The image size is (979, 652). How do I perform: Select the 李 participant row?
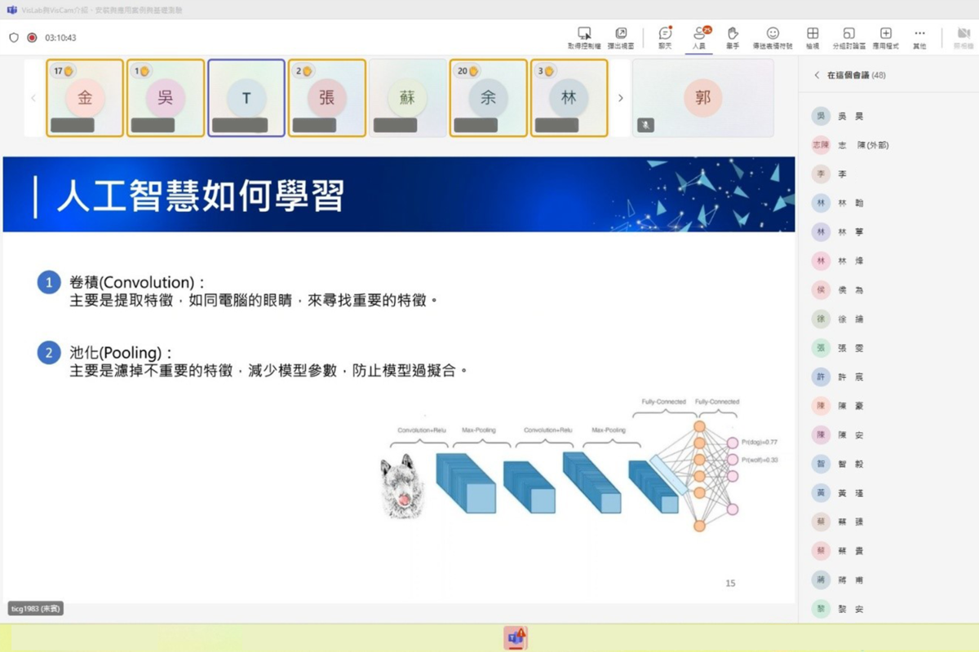point(888,174)
